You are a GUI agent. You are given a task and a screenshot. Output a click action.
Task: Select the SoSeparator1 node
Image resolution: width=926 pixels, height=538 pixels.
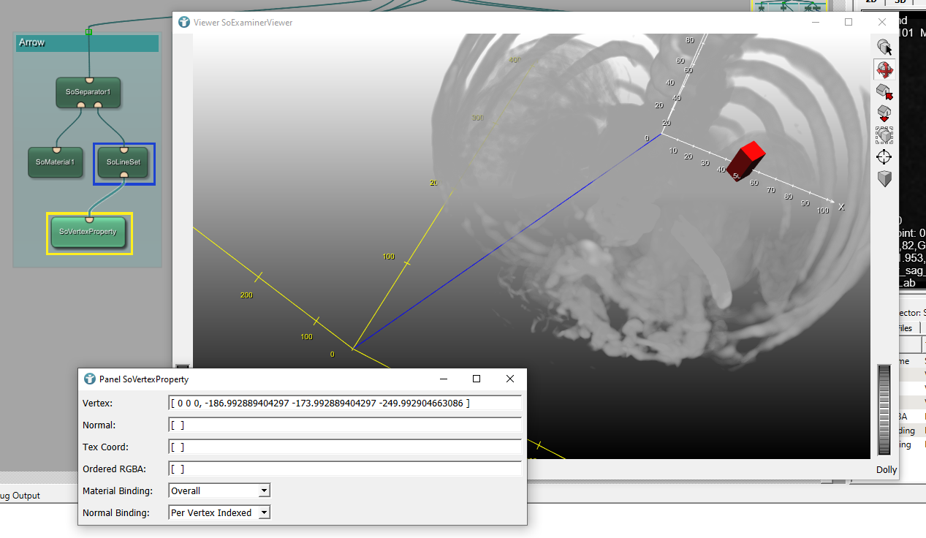pos(88,93)
